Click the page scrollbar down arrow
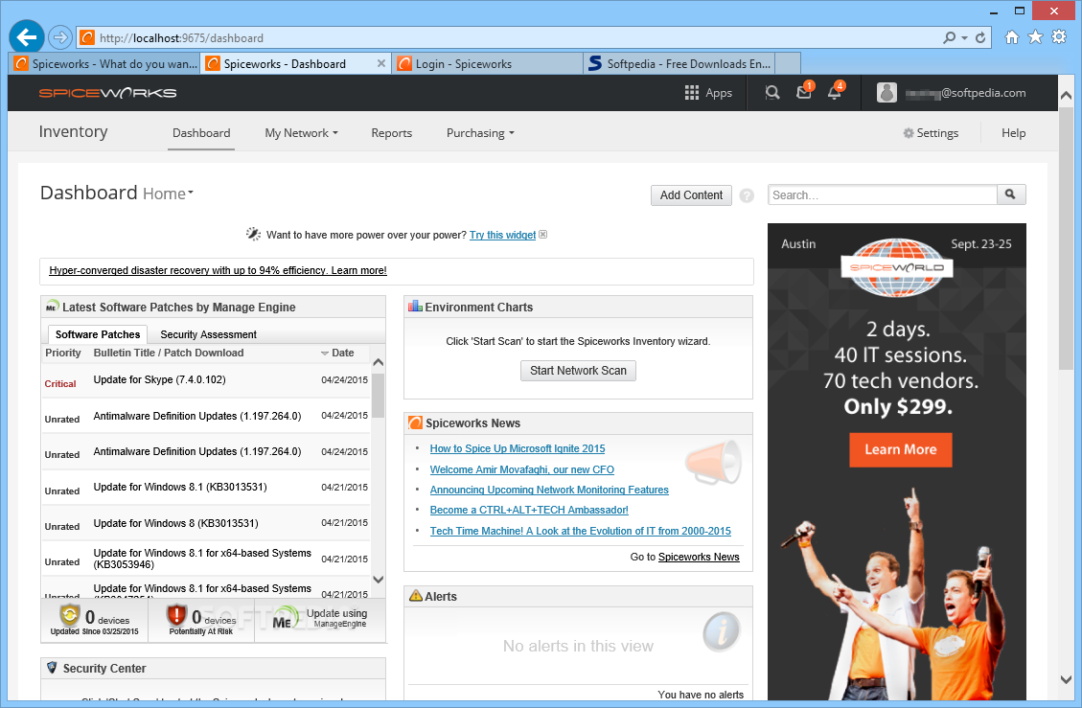The width and height of the screenshot is (1082, 708). click(x=1066, y=679)
